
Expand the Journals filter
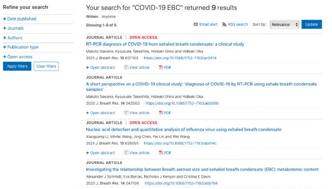coord(13,28)
